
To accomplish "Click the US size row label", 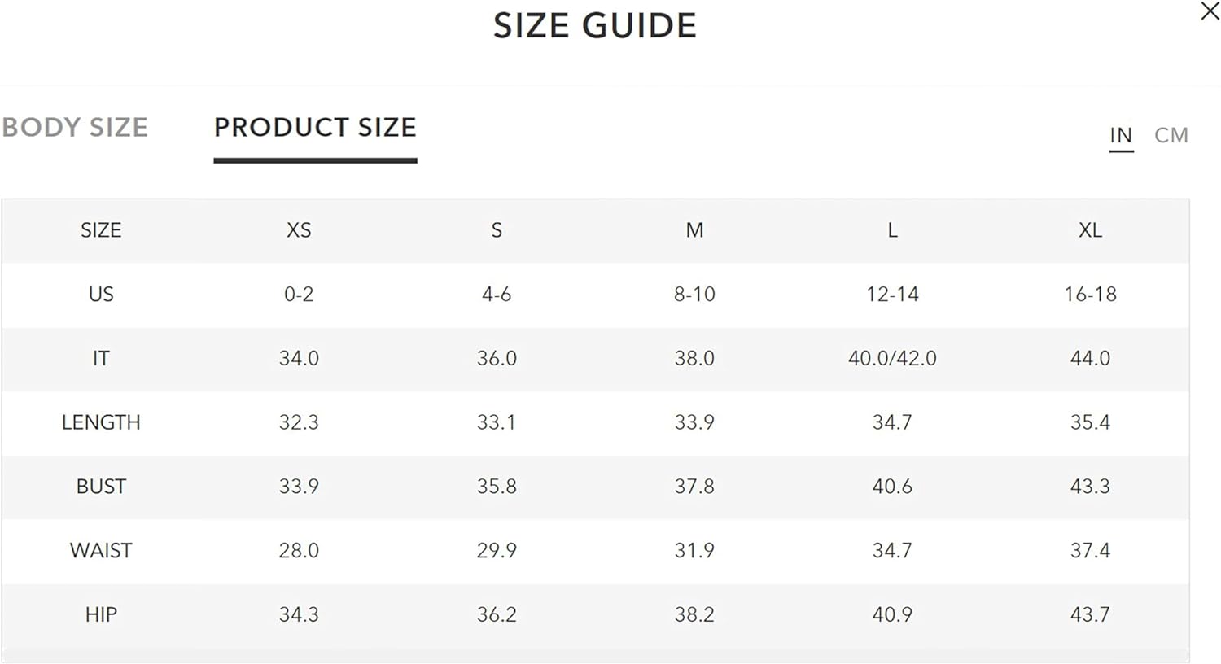I will tap(101, 294).
